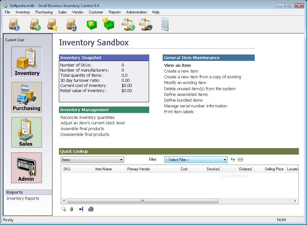Click Assemble final products link
Viewport: 307px width, 225px height.
tap(82, 129)
